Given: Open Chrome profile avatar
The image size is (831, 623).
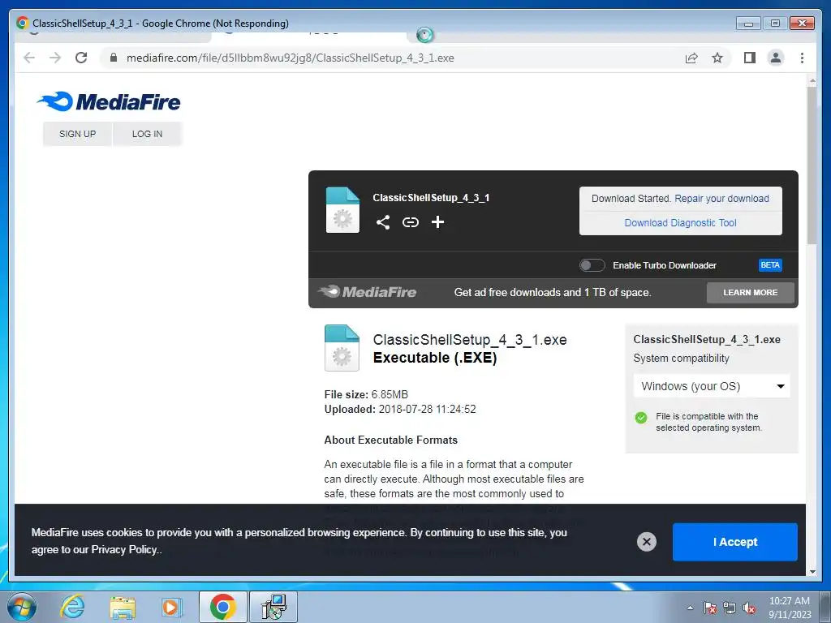Looking at the screenshot, I should [x=775, y=58].
